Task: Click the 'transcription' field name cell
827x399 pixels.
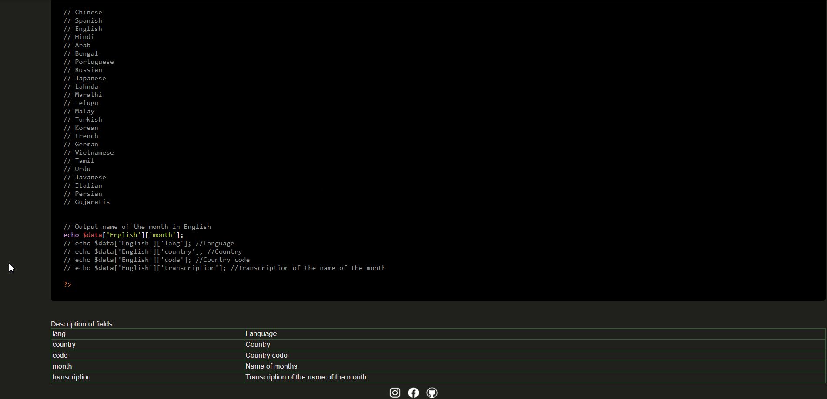Action: [x=147, y=377]
